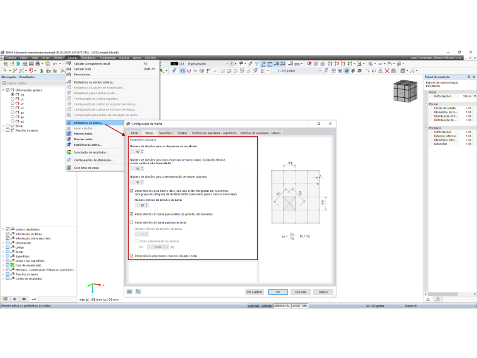477x358 pixels.
Task: Collapse the Deformações globais tree node
Action: pyautogui.click(x=3, y=90)
